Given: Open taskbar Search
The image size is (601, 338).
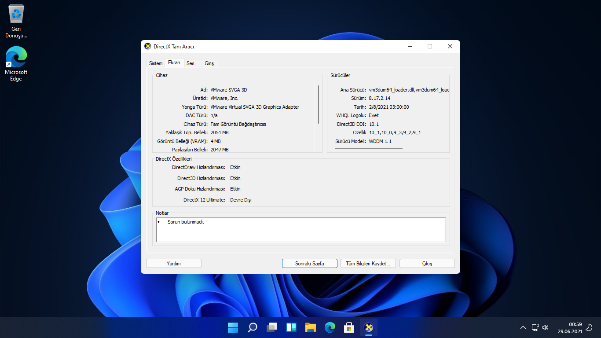Looking at the screenshot, I should click(x=252, y=327).
